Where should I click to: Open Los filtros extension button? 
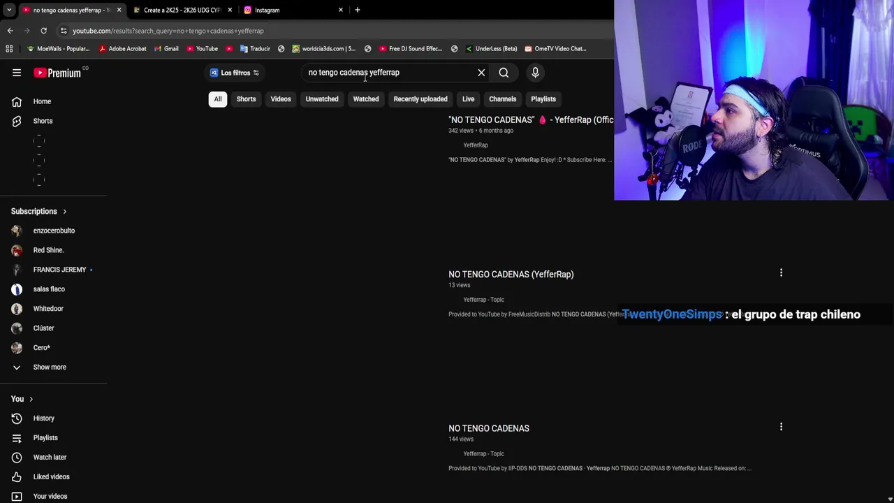(x=235, y=73)
